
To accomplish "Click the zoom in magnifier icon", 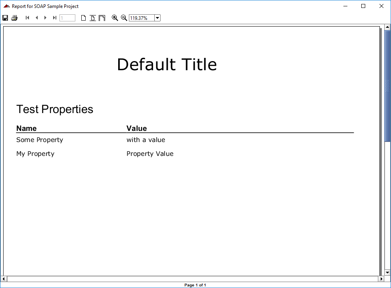I will 115,17.
